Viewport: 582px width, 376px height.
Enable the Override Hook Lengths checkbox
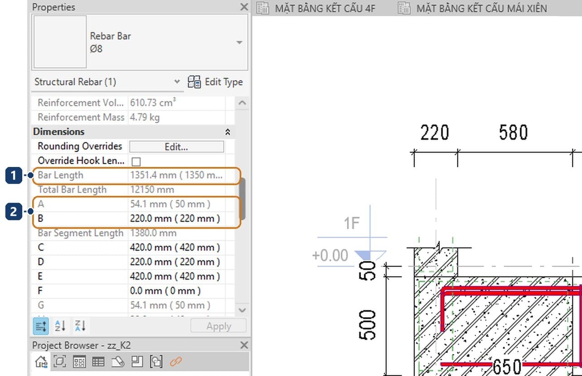pos(136,161)
